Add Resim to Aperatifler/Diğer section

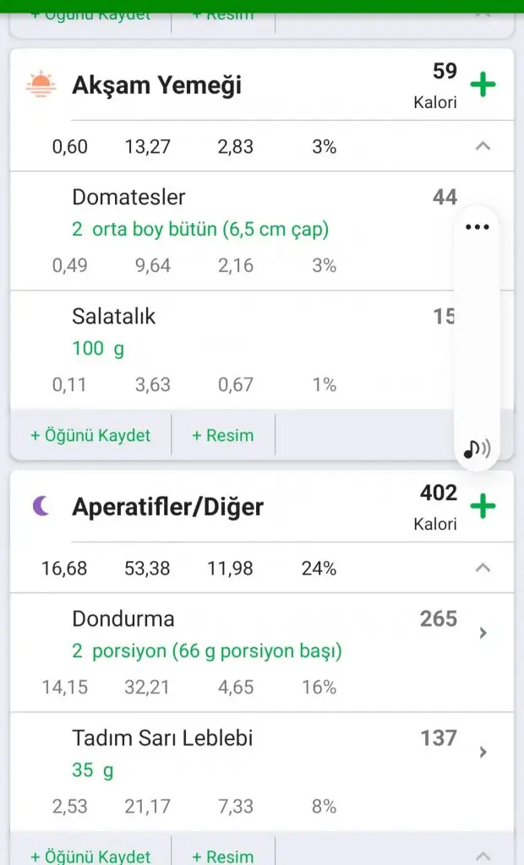pos(223,856)
